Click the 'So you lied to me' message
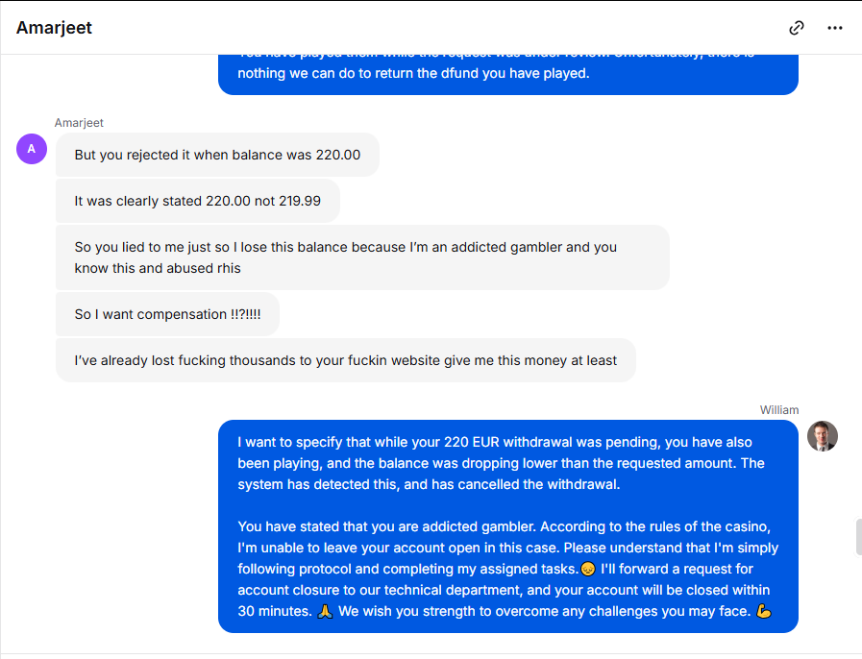 [362, 257]
